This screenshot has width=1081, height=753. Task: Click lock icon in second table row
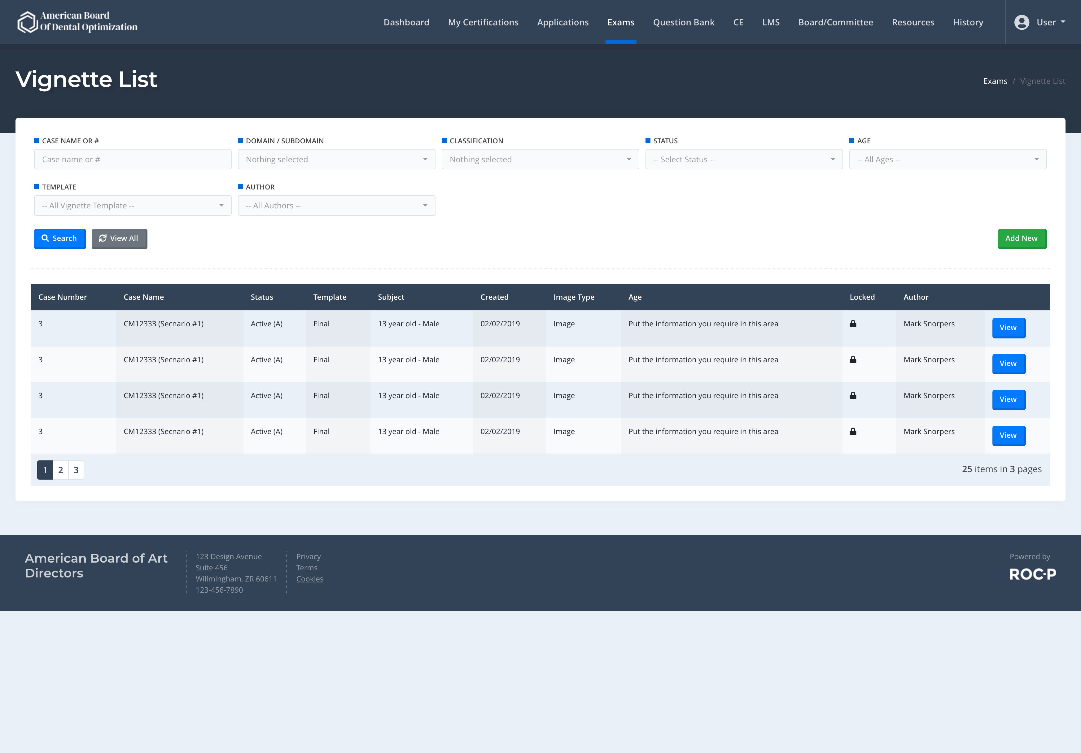click(x=853, y=359)
